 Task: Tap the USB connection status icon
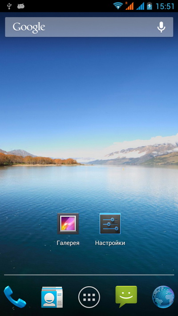9,6
